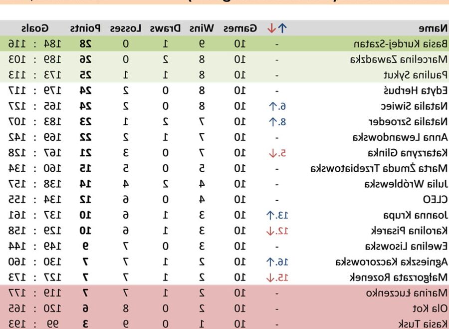Click the blue up arrow in header
Image resolution: width=449 pixels, height=329 pixels.
(x=282, y=28)
